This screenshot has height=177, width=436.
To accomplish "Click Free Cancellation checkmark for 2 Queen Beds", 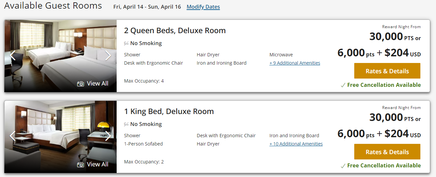I will pos(343,86).
